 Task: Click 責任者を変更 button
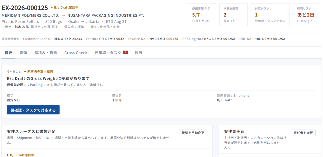coord(303,133)
